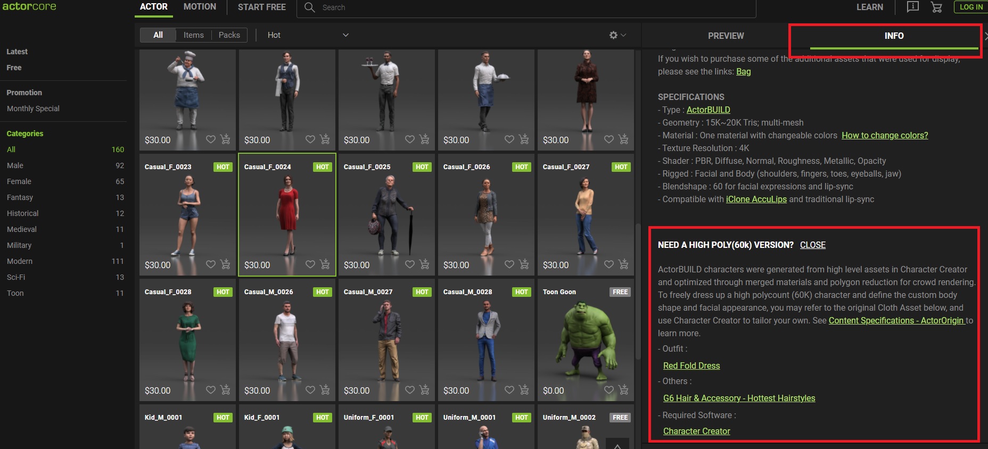This screenshot has width=988, height=449.
Task: Open the Hot sort dropdown
Action: pyautogui.click(x=308, y=35)
